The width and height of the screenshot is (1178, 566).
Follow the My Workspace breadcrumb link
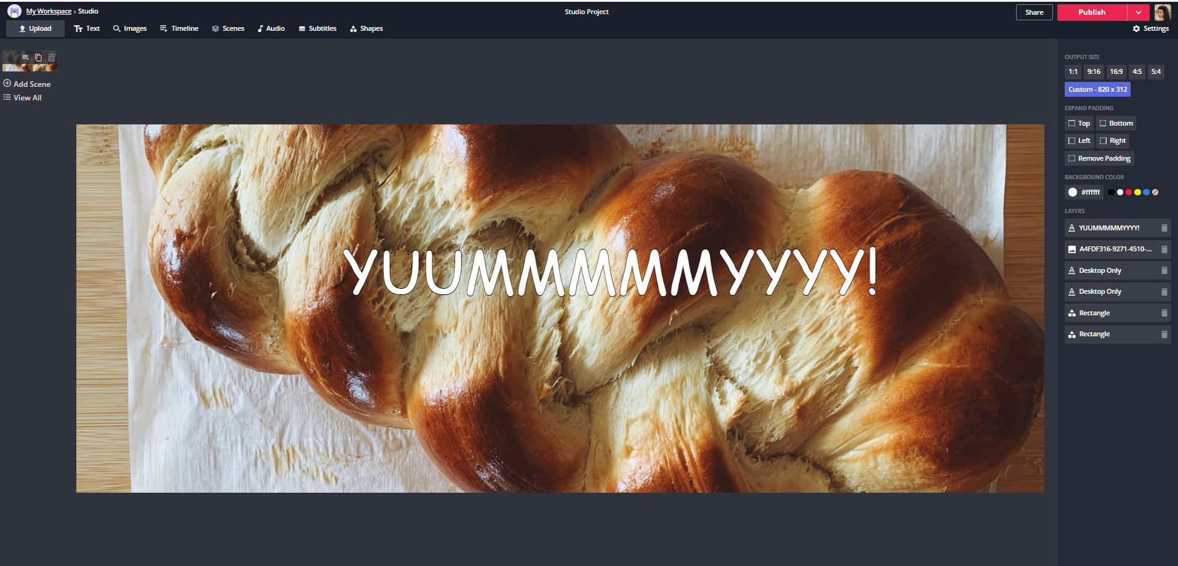tap(49, 11)
